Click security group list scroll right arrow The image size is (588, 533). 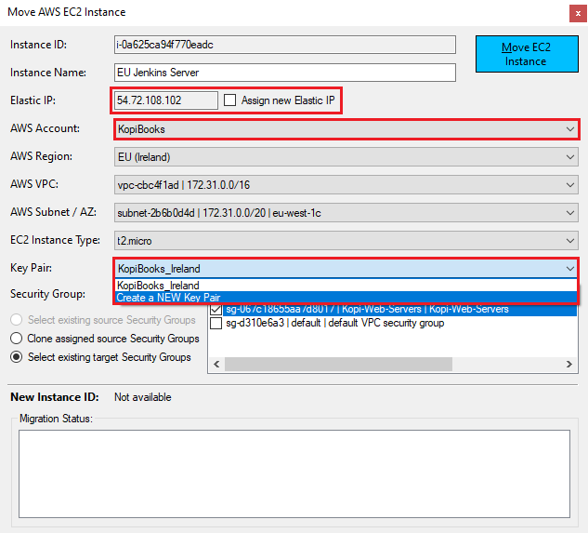point(569,364)
